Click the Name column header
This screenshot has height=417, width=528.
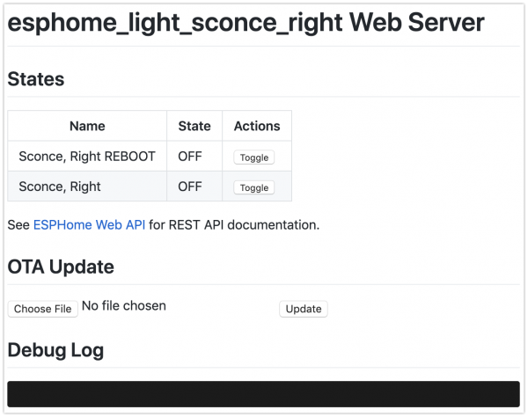pyautogui.click(x=87, y=126)
